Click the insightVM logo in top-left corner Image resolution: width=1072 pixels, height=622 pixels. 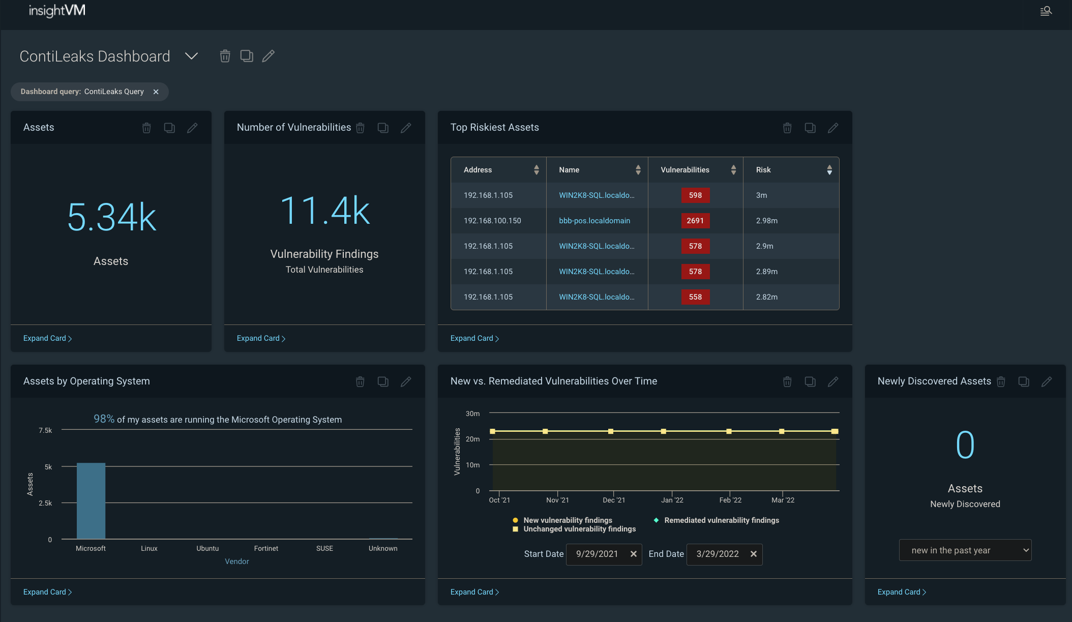(x=57, y=10)
